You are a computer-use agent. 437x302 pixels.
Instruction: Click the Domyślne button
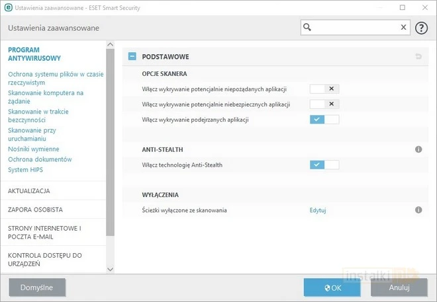click(36, 287)
